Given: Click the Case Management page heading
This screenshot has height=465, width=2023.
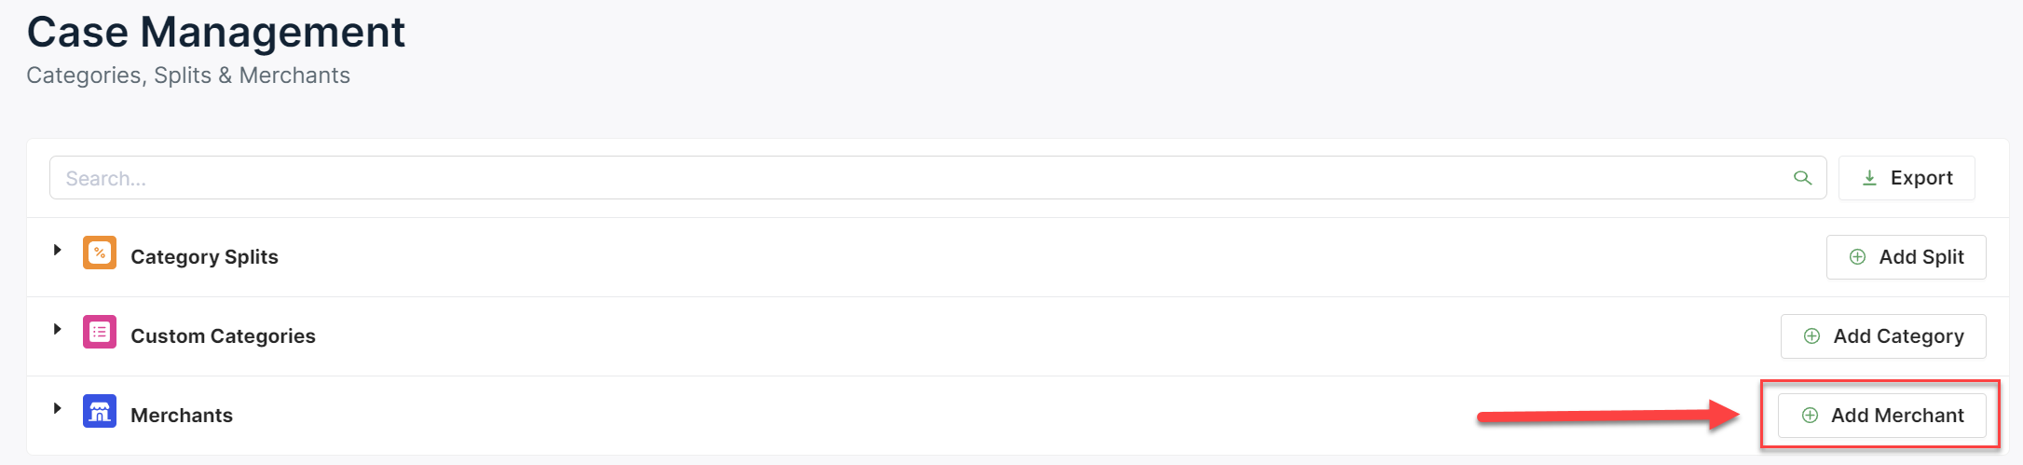Looking at the screenshot, I should [x=215, y=33].
